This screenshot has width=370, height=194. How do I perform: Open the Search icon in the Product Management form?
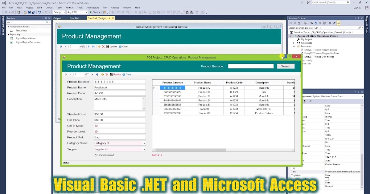tap(286, 66)
